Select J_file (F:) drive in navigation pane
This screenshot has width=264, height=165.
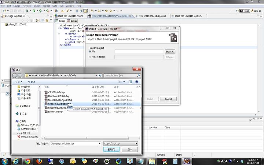coord(25,133)
